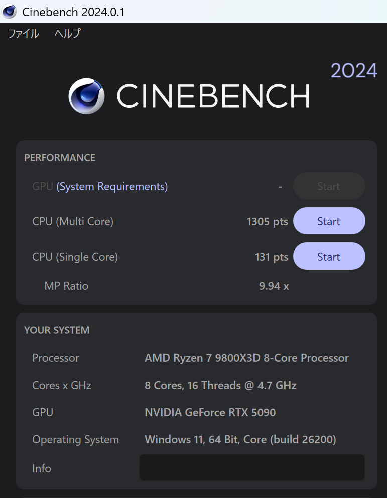Click the 1305 pts multi core score
This screenshot has width=387, height=498.
tap(268, 222)
